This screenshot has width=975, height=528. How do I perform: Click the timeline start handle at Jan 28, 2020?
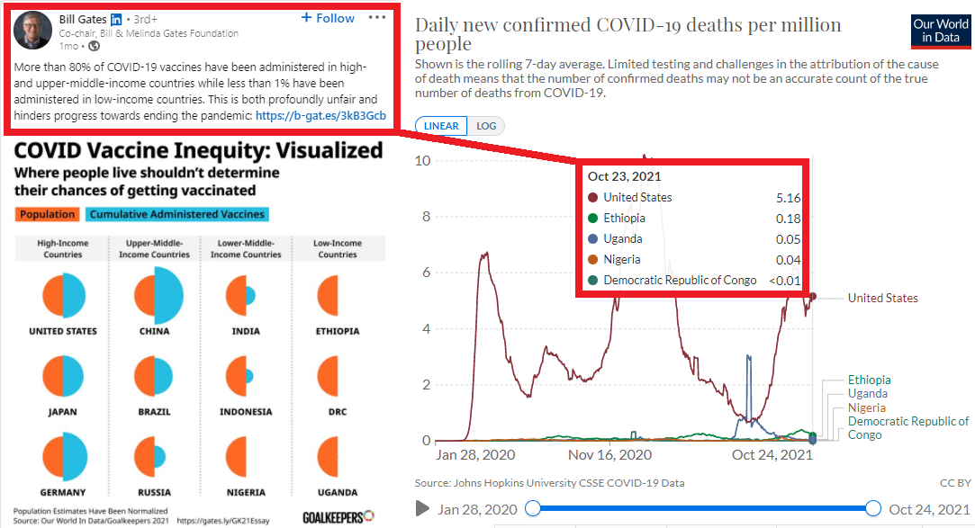tap(532, 509)
